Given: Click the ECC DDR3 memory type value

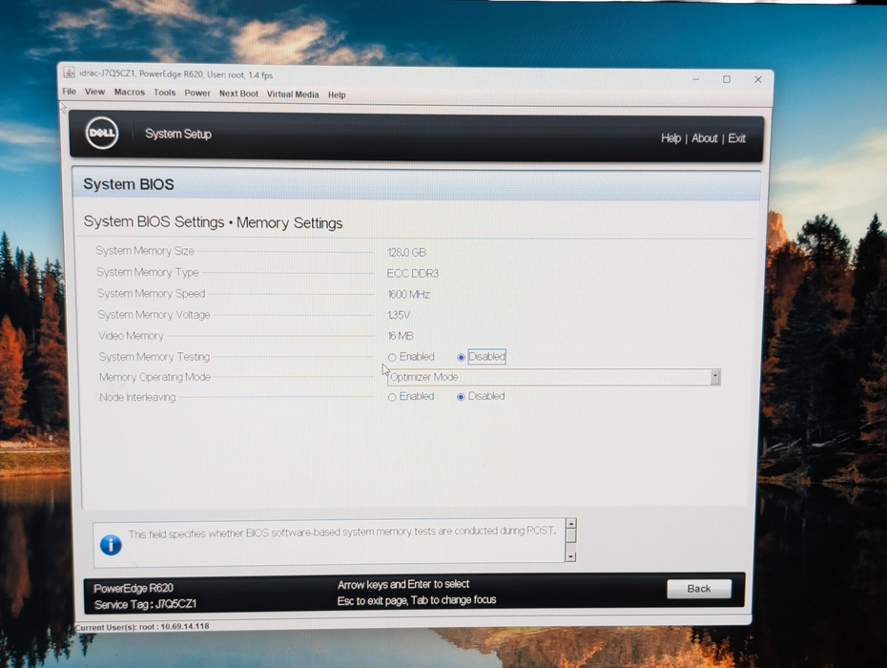Looking at the screenshot, I should point(412,274).
